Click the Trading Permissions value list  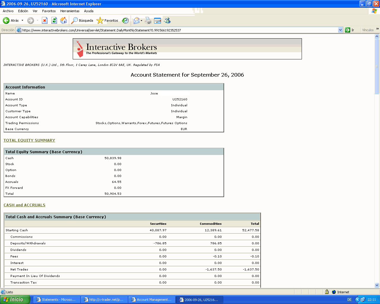[x=141, y=123]
